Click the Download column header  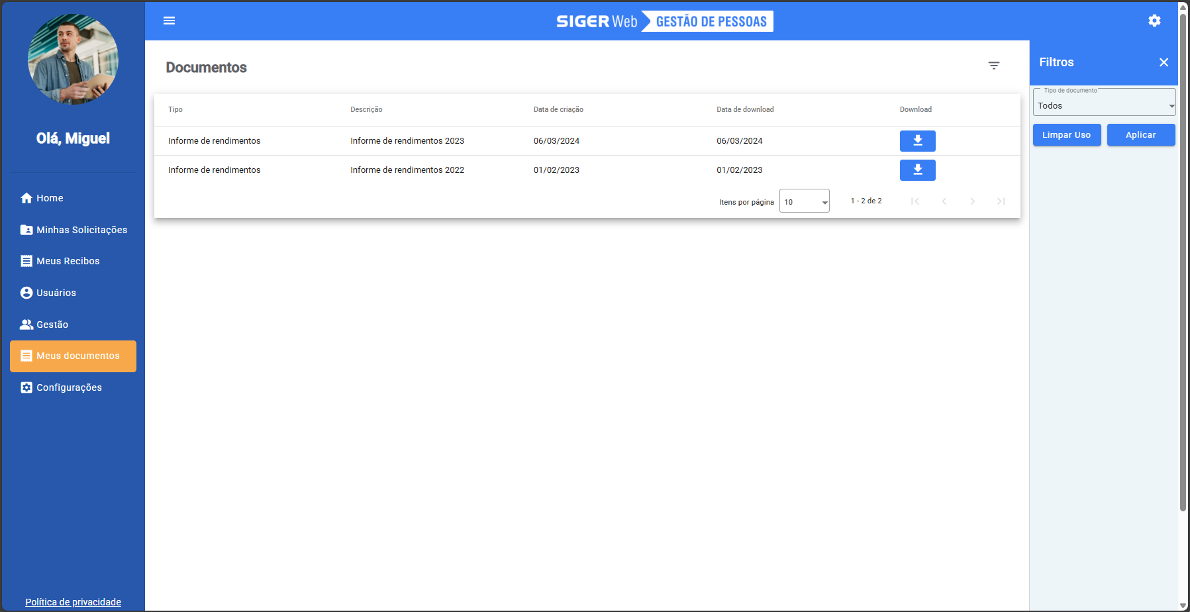[916, 110]
